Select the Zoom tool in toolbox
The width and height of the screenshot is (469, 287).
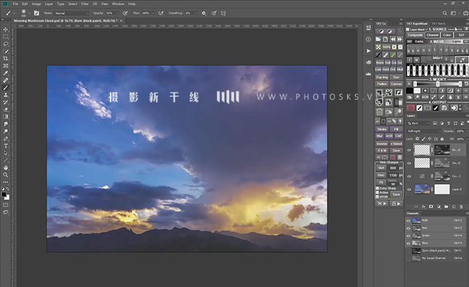tap(5, 175)
